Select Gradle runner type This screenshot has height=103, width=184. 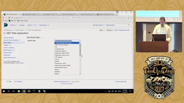tap(67, 62)
